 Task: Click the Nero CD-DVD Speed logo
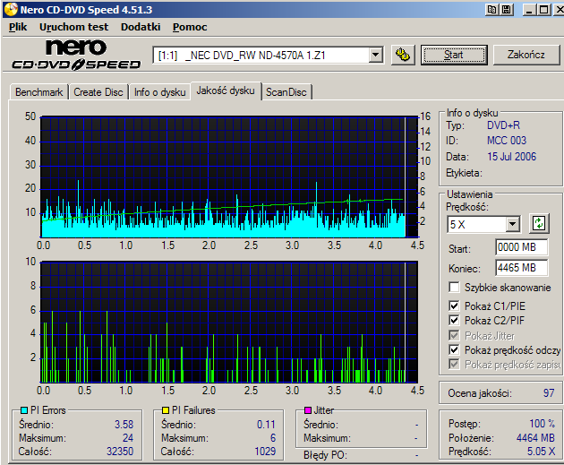pyautogui.click(x=76, y=55)
